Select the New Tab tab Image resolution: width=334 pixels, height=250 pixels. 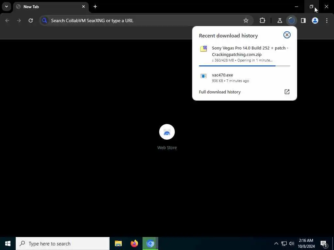[x=51, y=7]
